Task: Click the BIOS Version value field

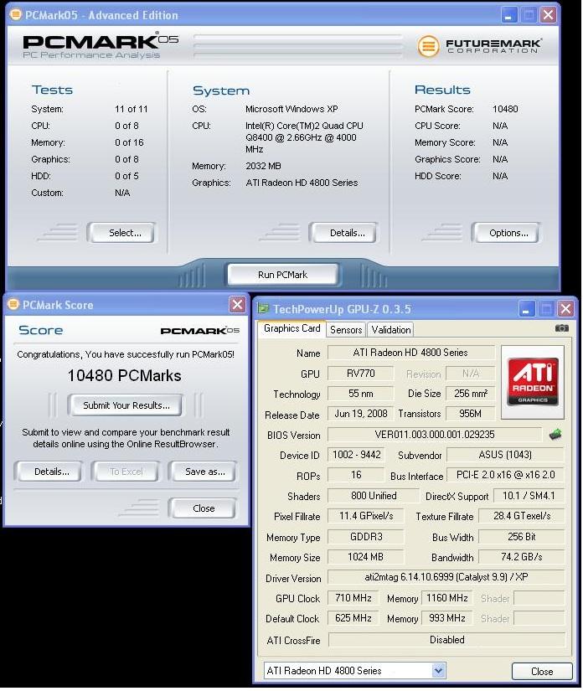Action: tap(435, 435)
